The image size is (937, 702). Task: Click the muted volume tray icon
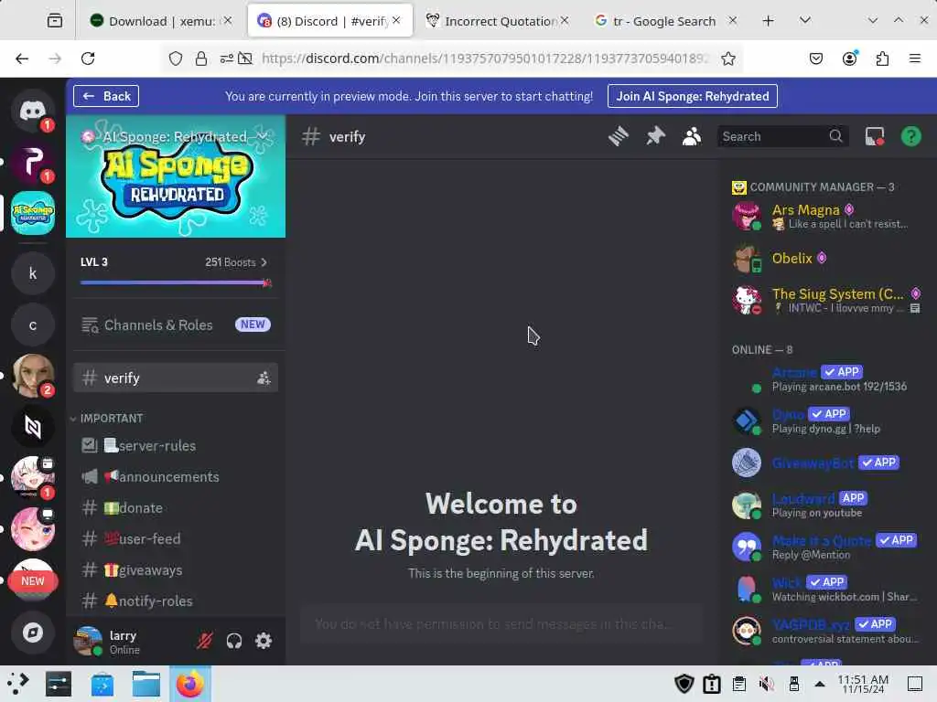(766, 684)
